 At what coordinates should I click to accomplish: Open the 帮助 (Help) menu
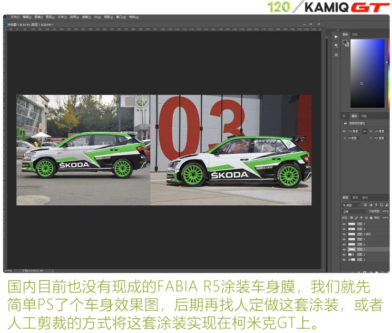point(133,17)
